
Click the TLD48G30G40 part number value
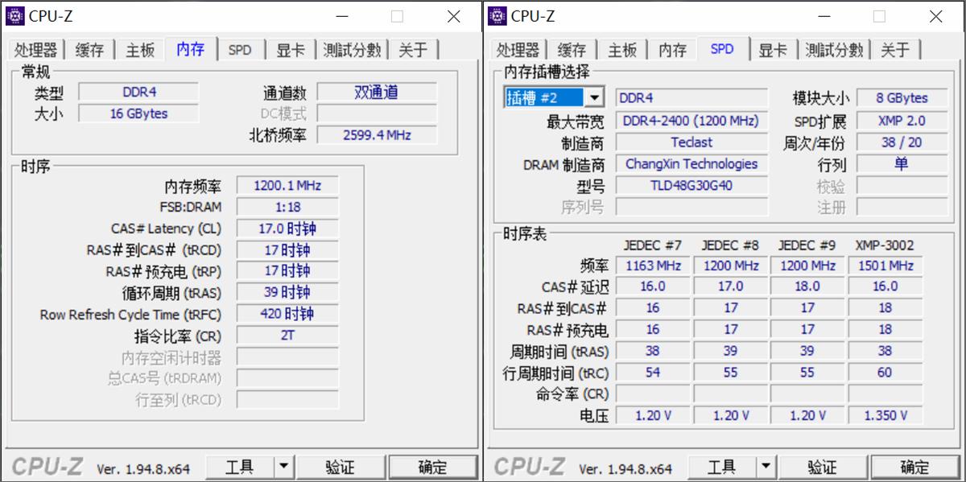coord(691,186)
